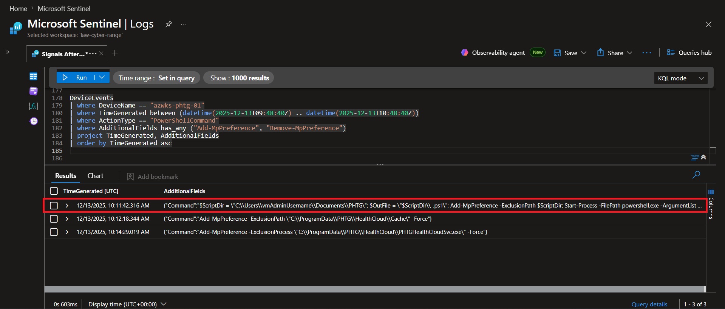This screenshot has width=725, height=309.
Task: Go to Microsoft Sentinel breadcrumb
Action: pos(64,8)
